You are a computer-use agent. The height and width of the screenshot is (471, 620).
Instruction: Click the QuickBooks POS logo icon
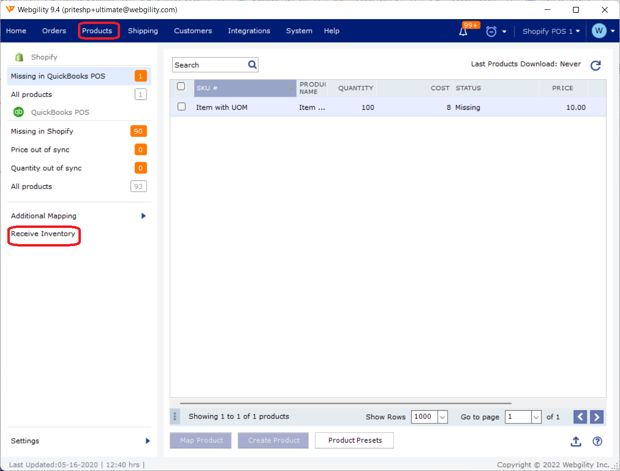[19, 112]
